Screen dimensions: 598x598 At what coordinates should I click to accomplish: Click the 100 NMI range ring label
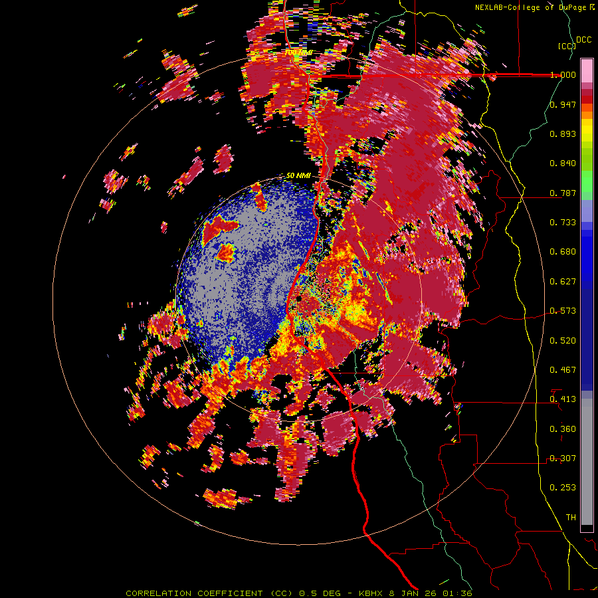298,52
